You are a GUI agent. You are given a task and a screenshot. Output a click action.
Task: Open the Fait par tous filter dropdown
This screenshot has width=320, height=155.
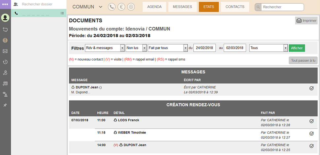168,48
